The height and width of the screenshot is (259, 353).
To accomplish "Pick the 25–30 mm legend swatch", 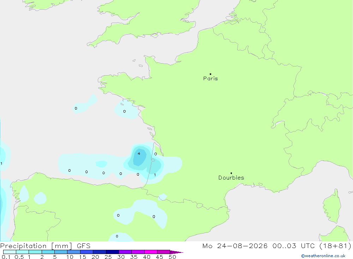I will pyautogui.click(x=112, y=252).
